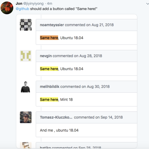The width and height of the screenshot is (149, 149).
Task: Open the Tomasz-Kluczko... username link
Action: [x=56, y=117]
